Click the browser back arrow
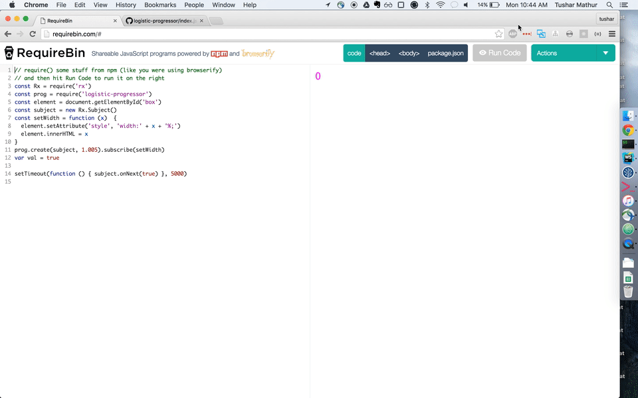 click(x=8, y=34)
